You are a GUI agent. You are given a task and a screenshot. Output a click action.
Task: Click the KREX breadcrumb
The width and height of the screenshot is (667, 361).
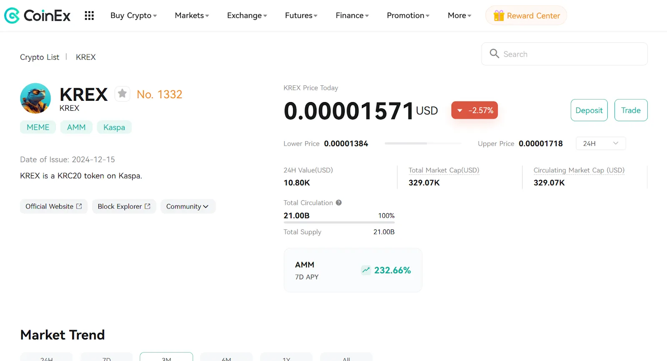pos(86,57)
